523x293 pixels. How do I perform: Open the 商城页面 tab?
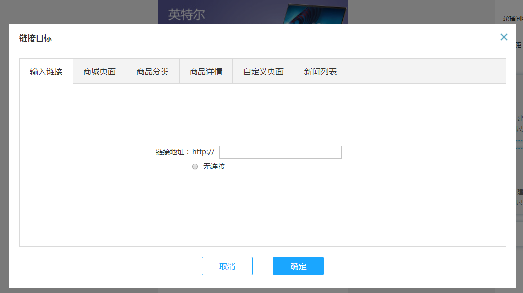tap(99, 72)
